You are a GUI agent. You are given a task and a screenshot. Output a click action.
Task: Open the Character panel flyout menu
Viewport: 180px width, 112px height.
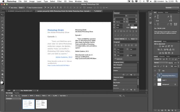pyautogui.click(x=138, y=13)
